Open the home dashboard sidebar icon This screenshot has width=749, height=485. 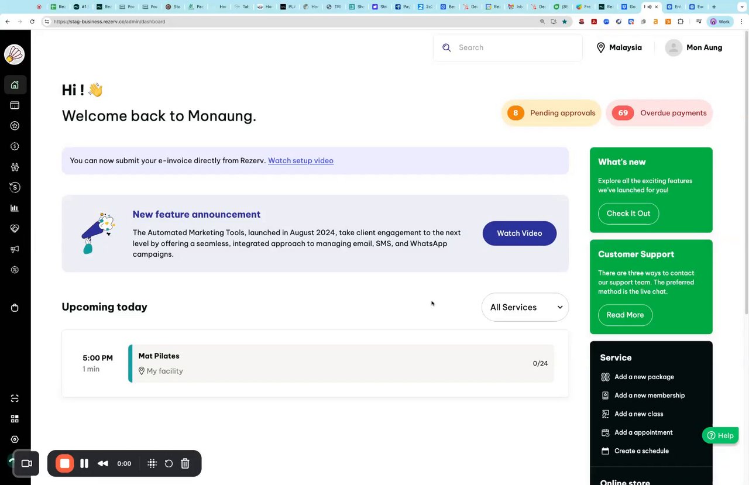[x=15, y=85]
